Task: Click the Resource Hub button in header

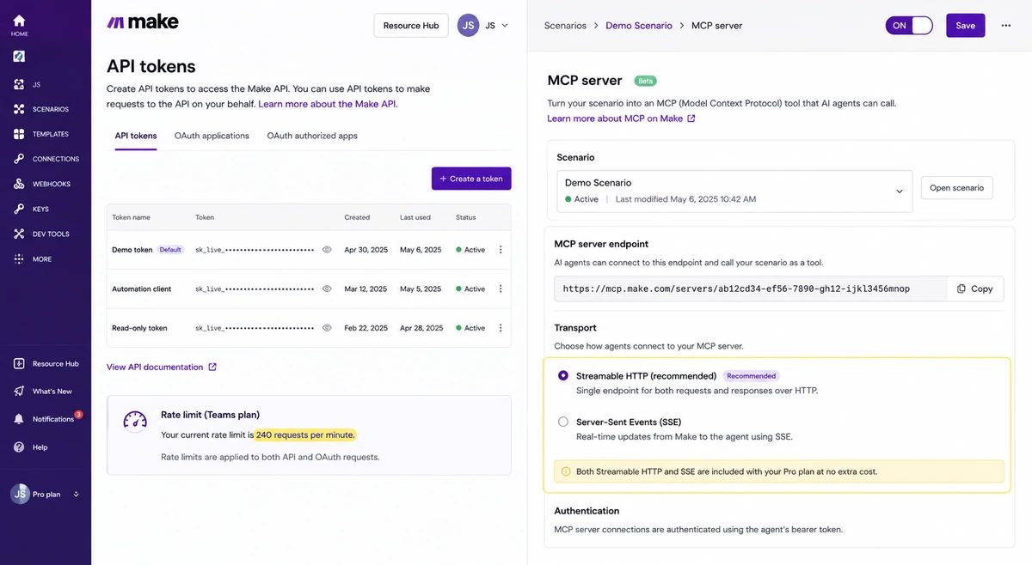Action: pyautogui.click(x=411, y=26)
